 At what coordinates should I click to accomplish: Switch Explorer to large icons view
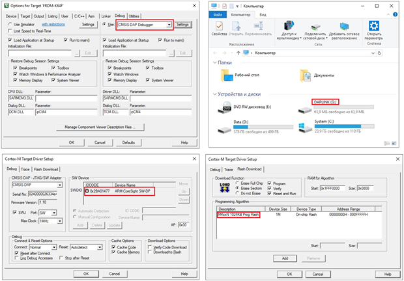394,143
